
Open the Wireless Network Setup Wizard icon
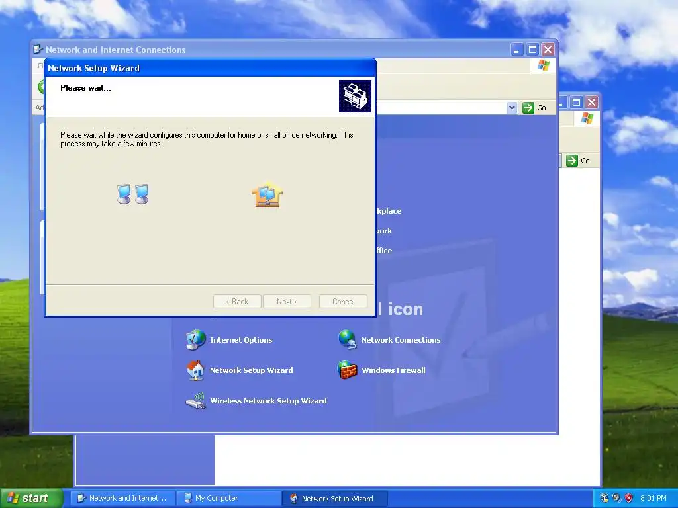195,400
